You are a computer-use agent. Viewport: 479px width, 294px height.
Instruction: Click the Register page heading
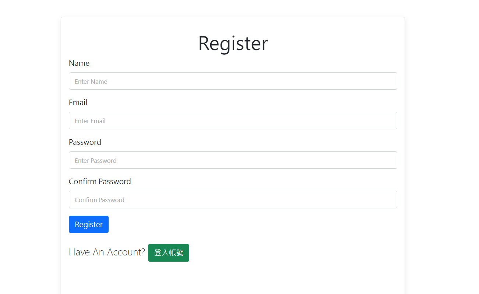pyautogui.click(x=233, y=43)
